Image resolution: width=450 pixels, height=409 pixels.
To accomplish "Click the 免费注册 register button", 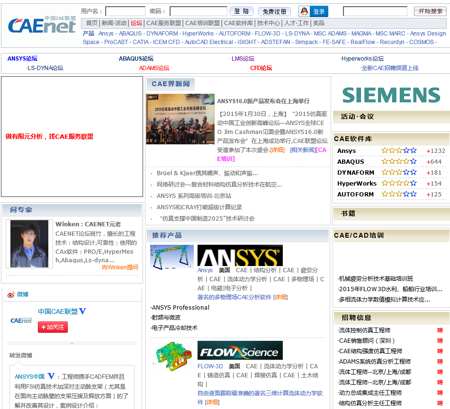I will tap(274, 11).
